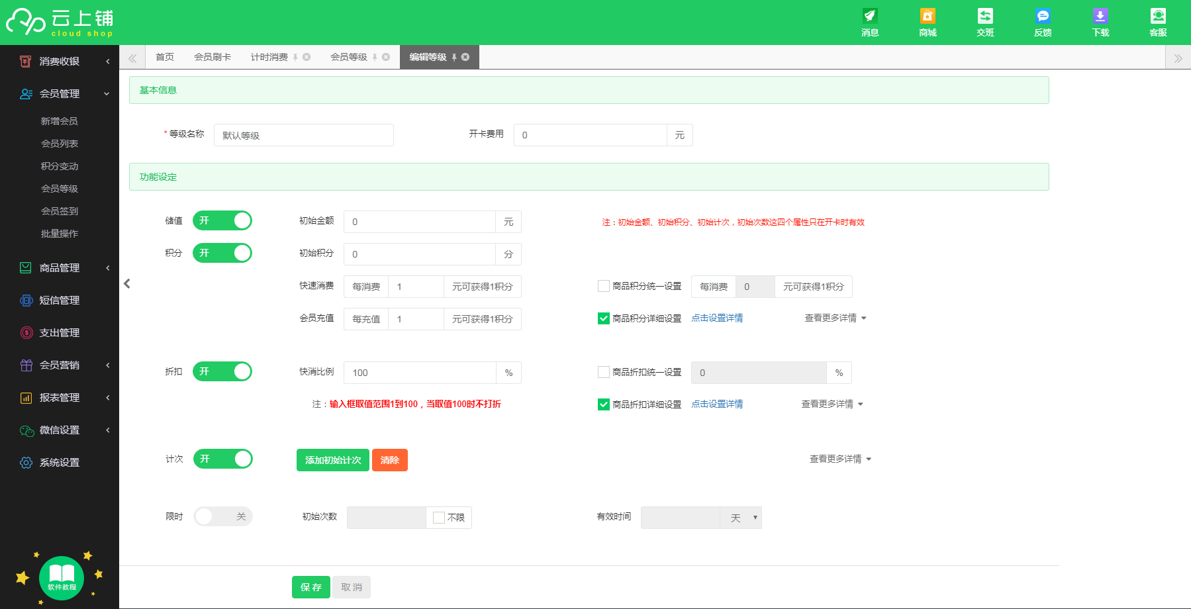Turn off the 折扣 switch
This screenshot has width=1191, height=609.
(222, 371)
